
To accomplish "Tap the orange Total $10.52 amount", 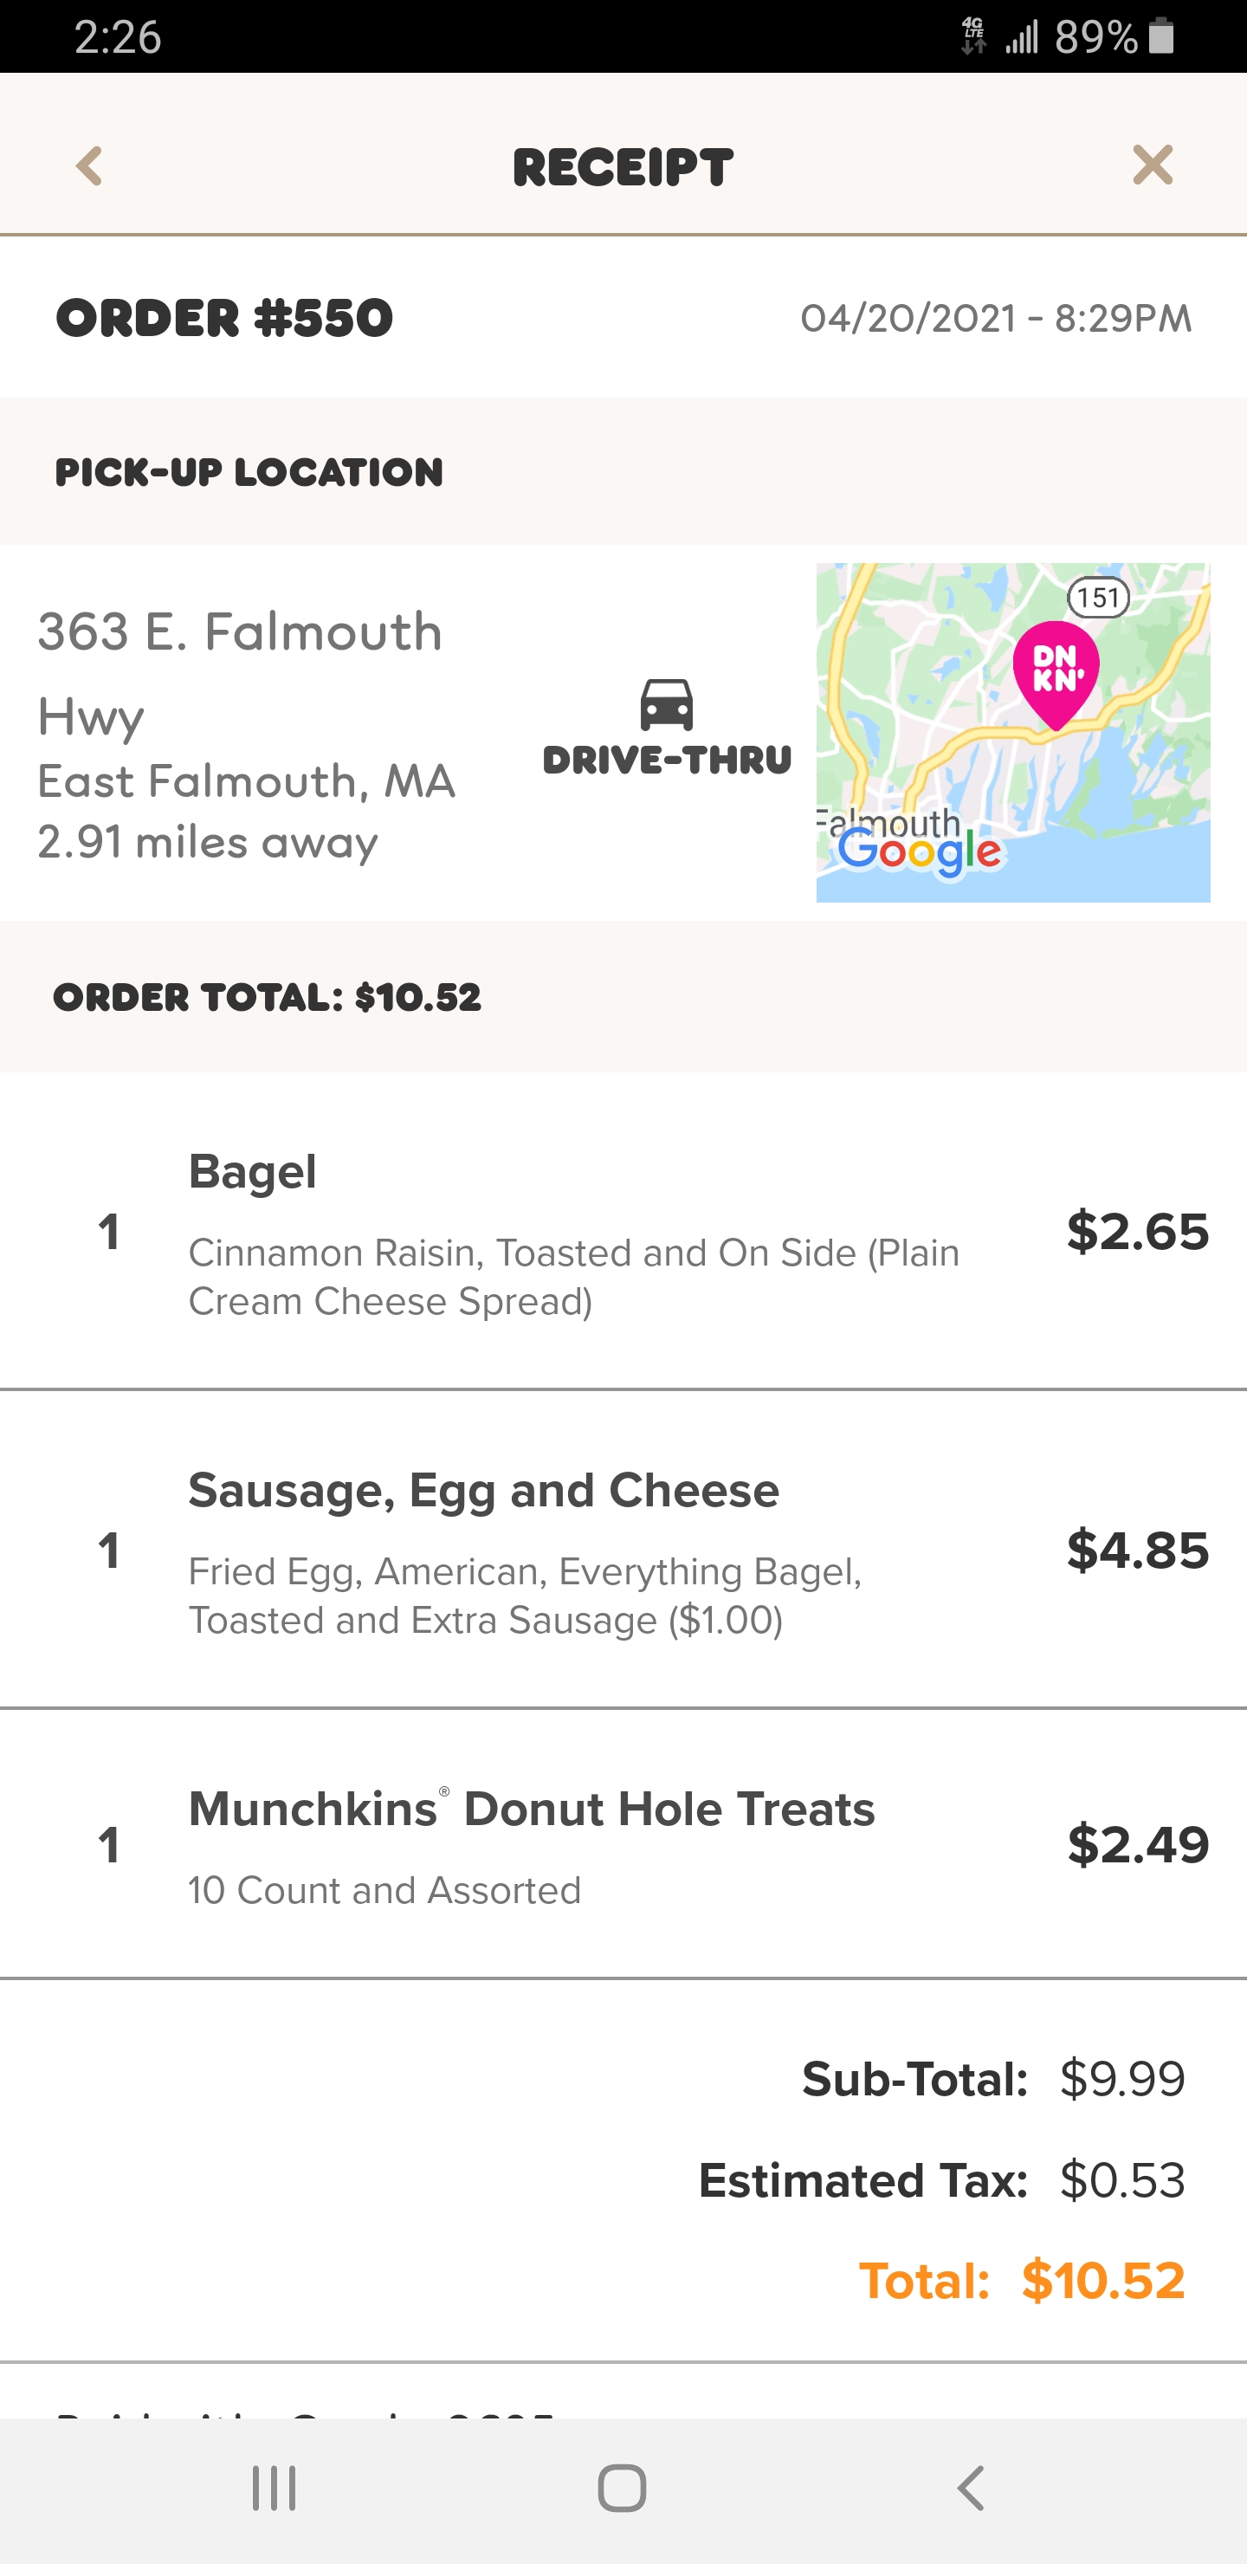I will 1102,2282.
